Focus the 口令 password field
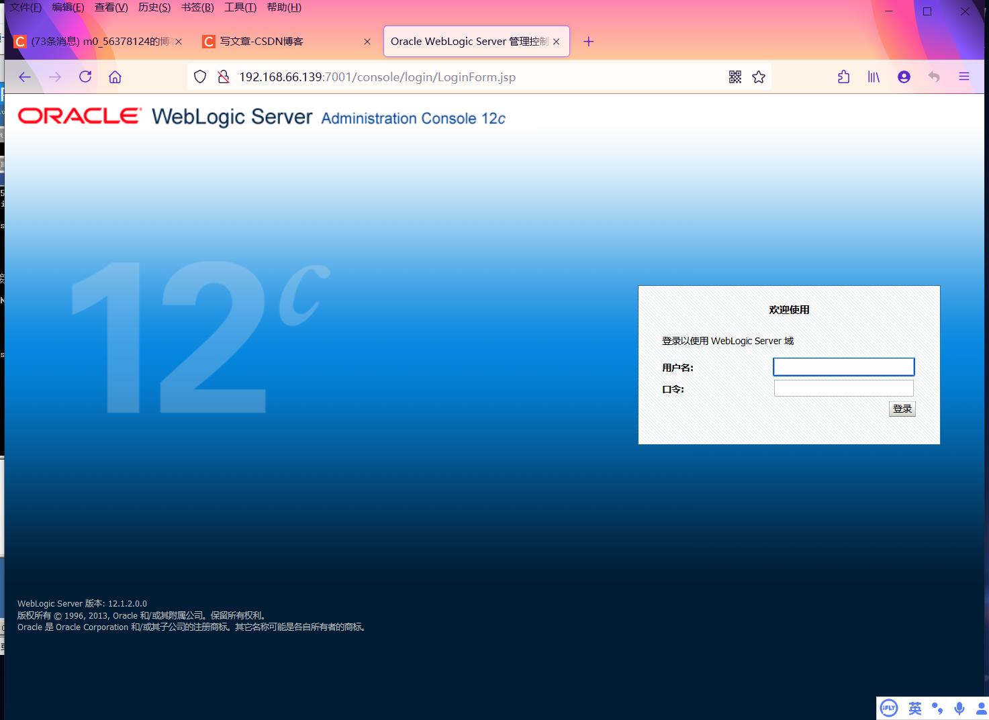The width and height of the screenshot is (989, 720). point(844,388)
